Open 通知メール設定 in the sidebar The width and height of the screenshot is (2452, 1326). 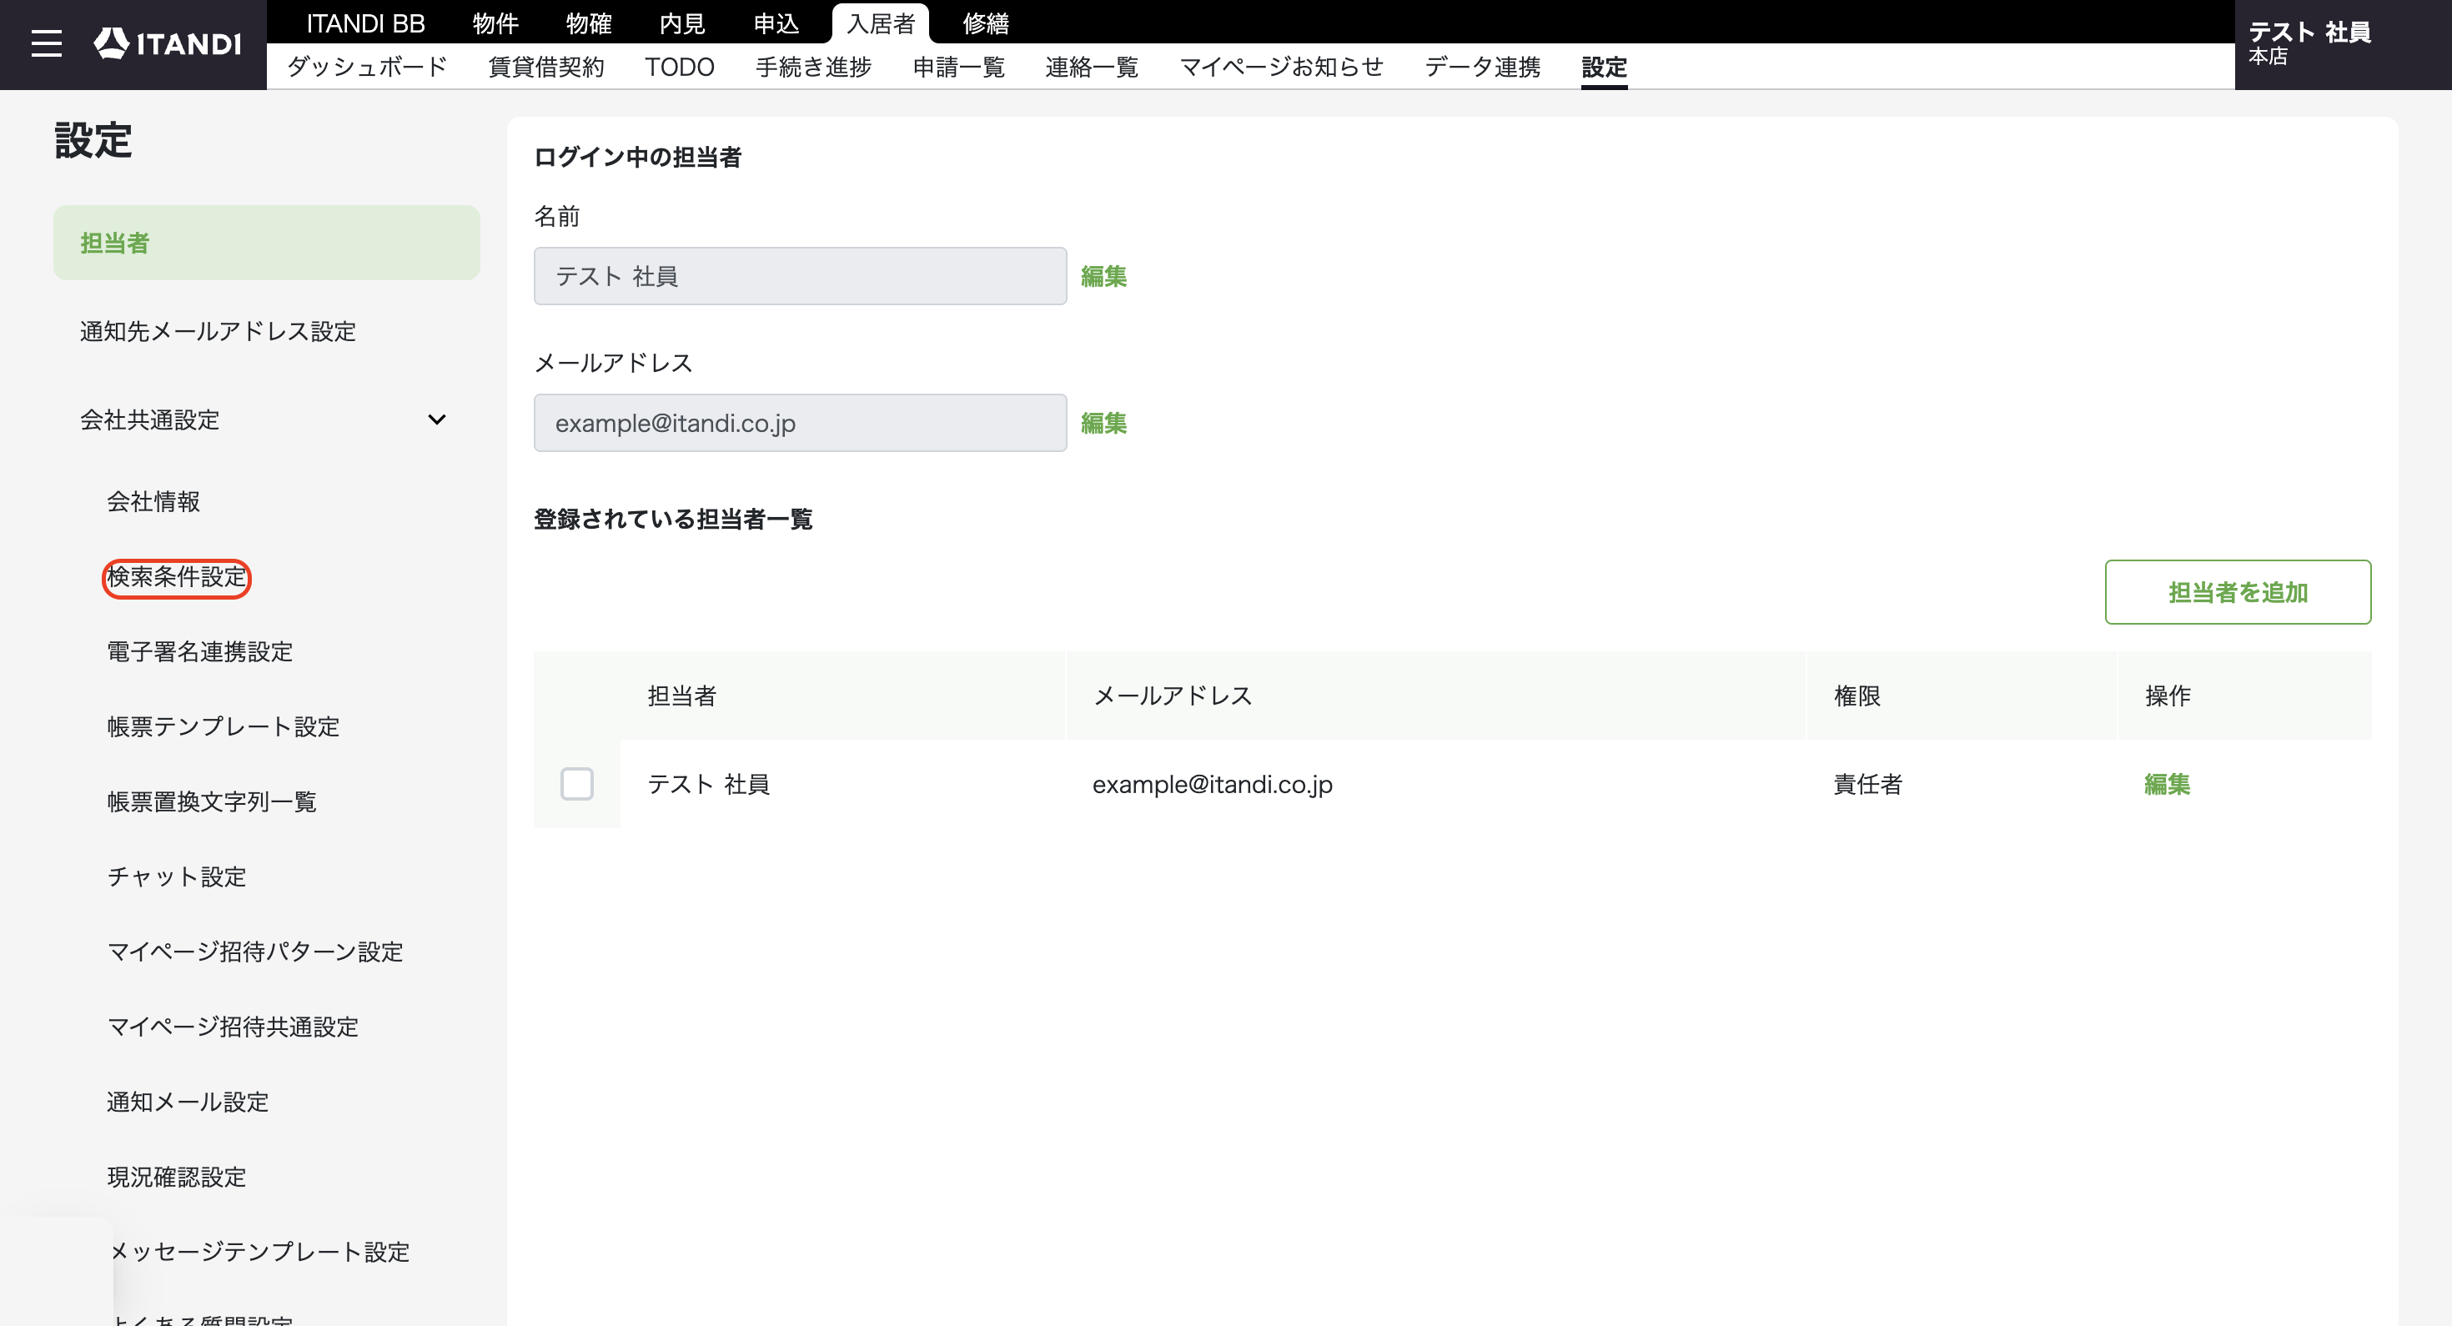point(188,1102)
